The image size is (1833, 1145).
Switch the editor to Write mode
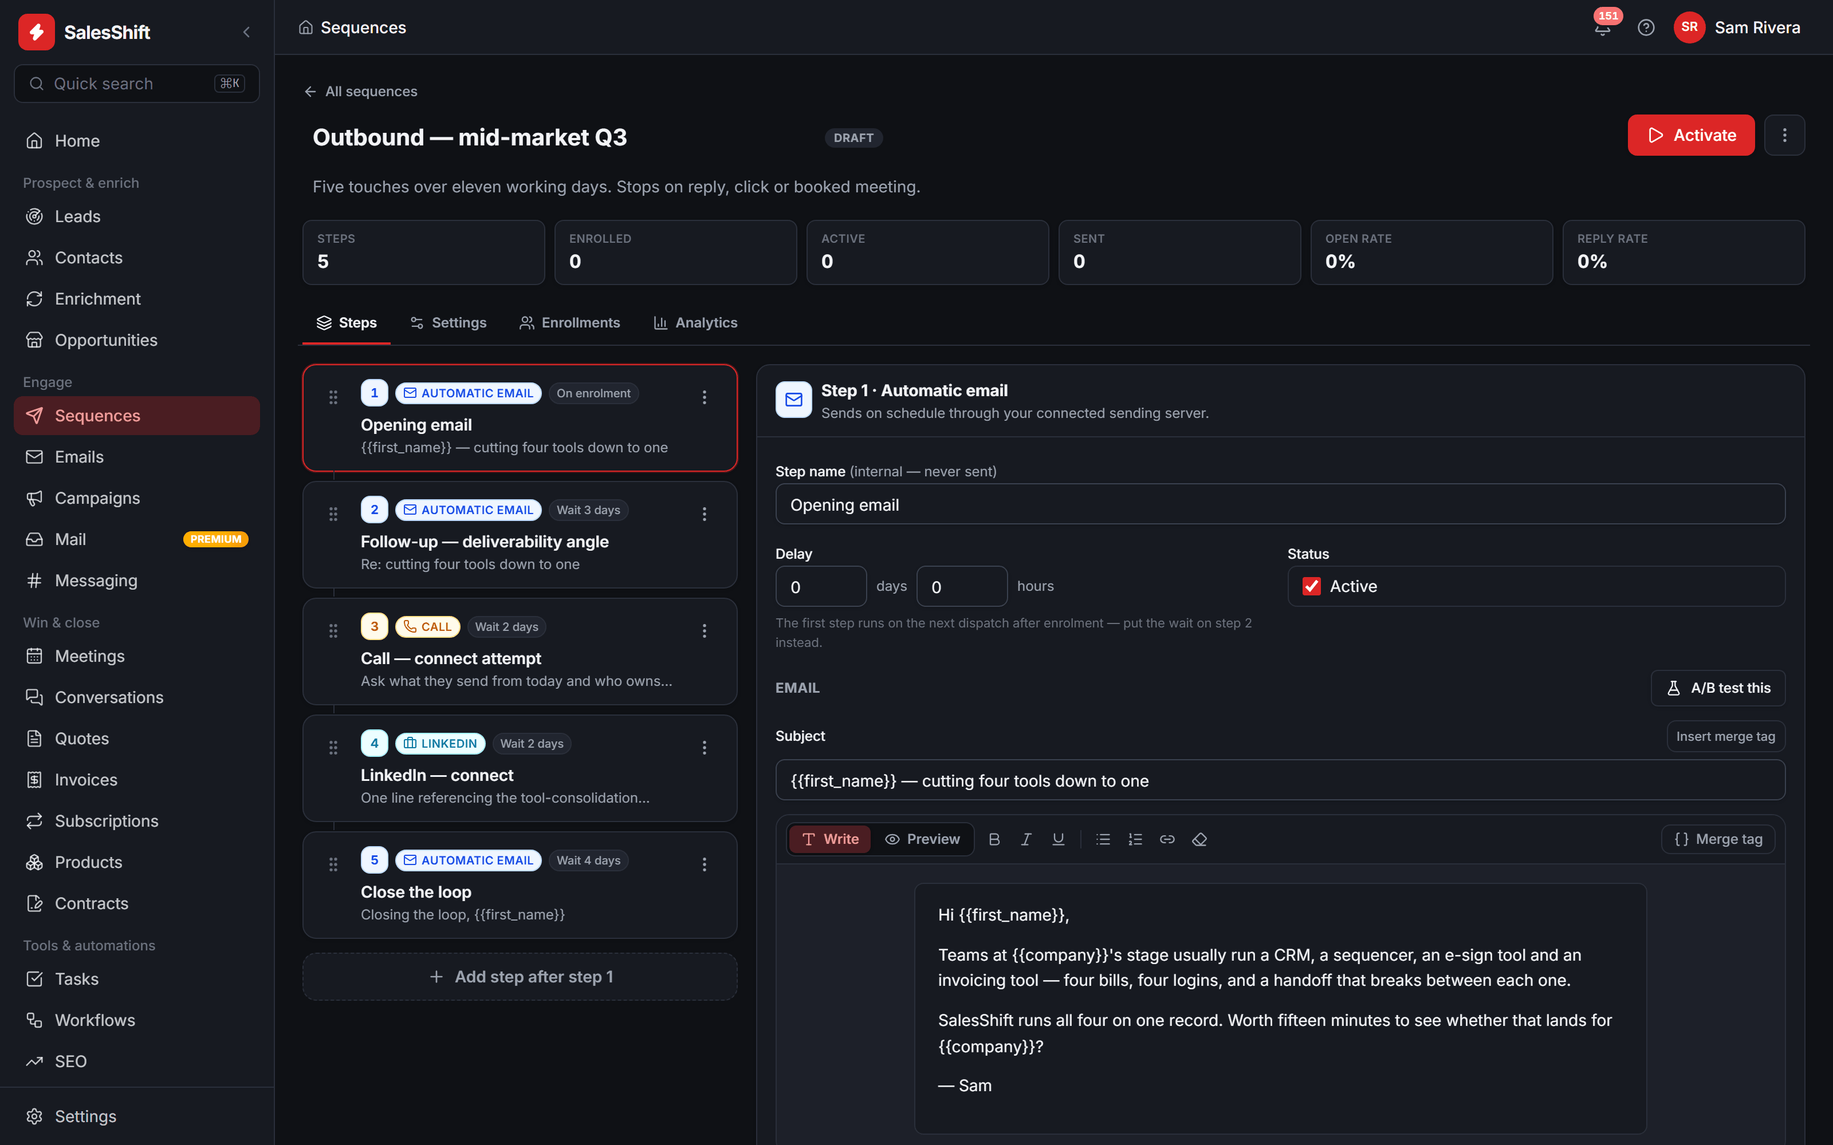pos(830,839)
